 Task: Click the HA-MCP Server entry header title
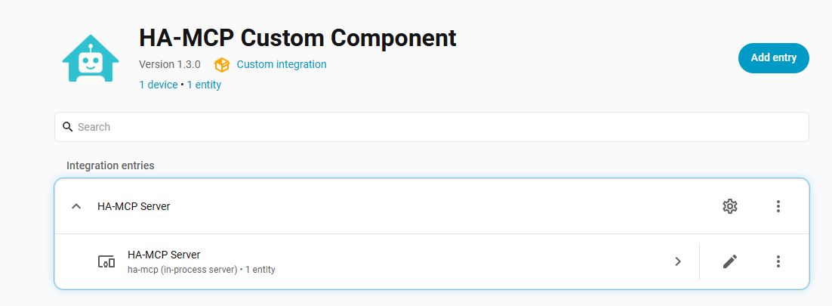tap(134, 206)
